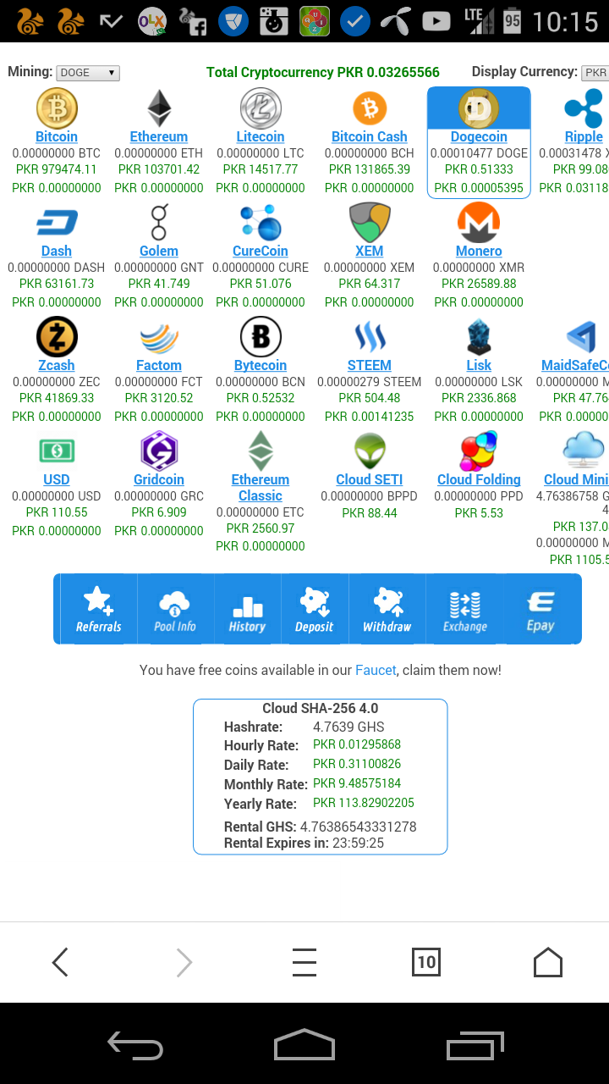
Task: Click the Hashrate 4.7639 GHS value
Action: [x=348, y=727]
